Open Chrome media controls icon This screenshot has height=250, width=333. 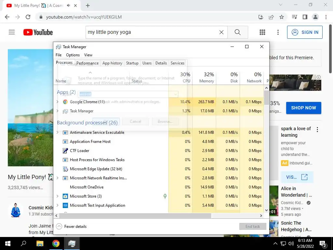(x=294, y=17)
